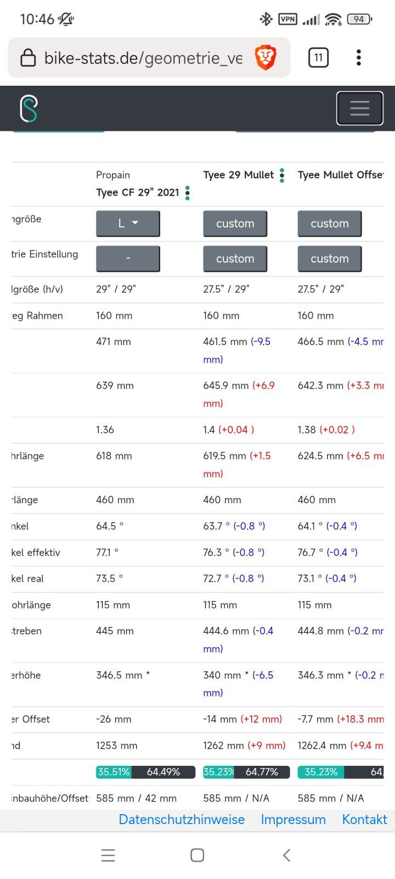
Task: Open the geometry setting dash dropdown
Action: tap(128, 259)
